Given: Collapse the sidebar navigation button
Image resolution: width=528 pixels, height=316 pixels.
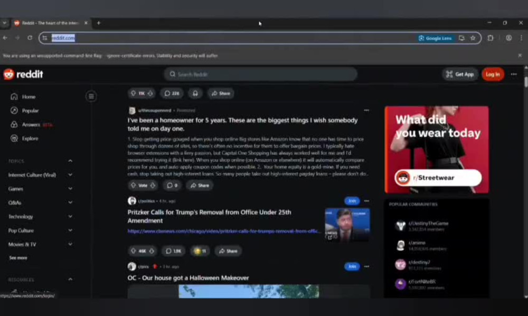Looking at the screenshot, I should pyautogui.click(x=91, y=97).
